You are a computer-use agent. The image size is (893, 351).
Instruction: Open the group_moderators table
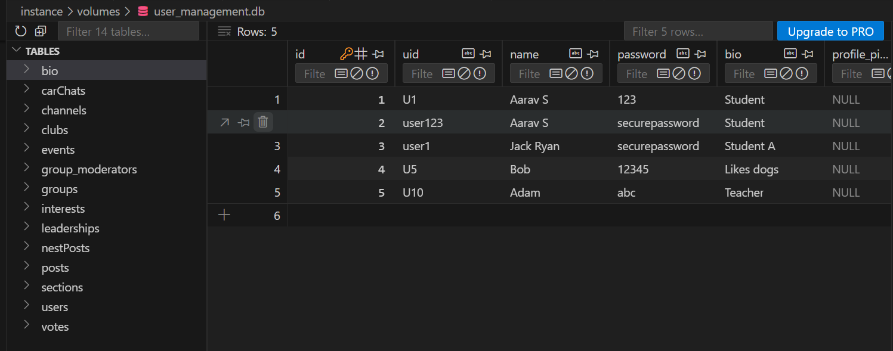89,169
